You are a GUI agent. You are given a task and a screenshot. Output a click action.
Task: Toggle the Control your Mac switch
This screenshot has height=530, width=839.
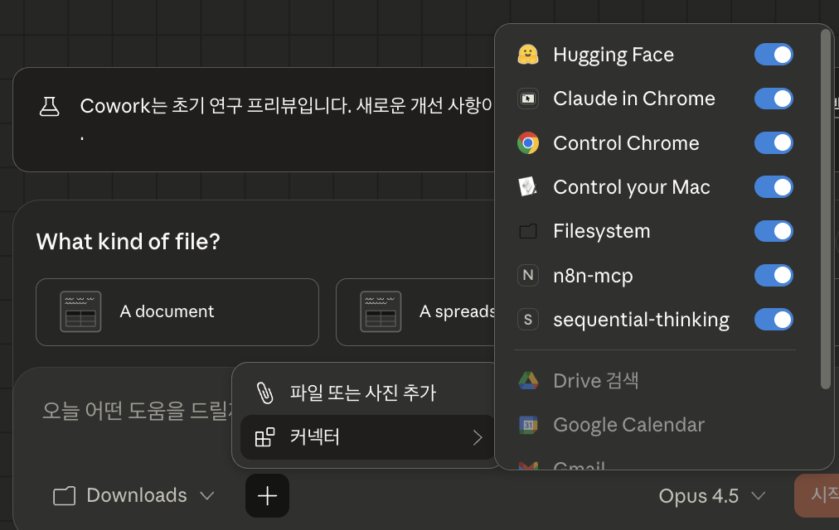click(774, 187)
